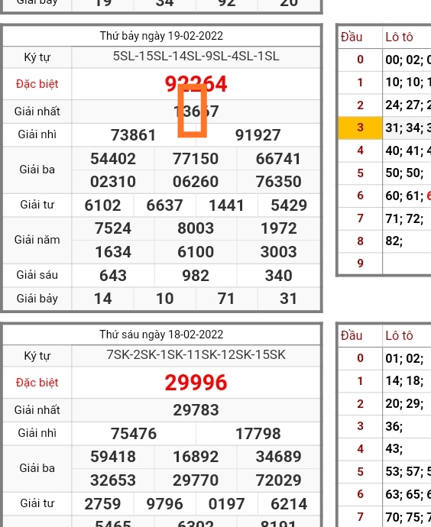Click Giải sáu number 643
Image resolution: width=431 pixels, height=527 pixels.
(113, 276)
